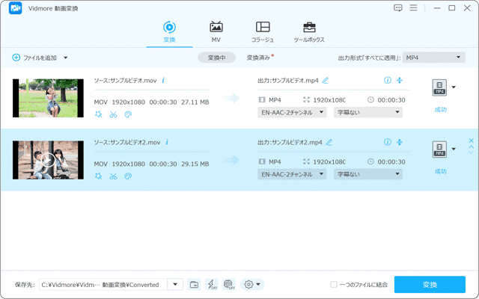The height and width of the screenshot is (299, 479).
Task: Play the サンプルビデオ2.mov thumbnail preview
Action: [x=48, y=160]
